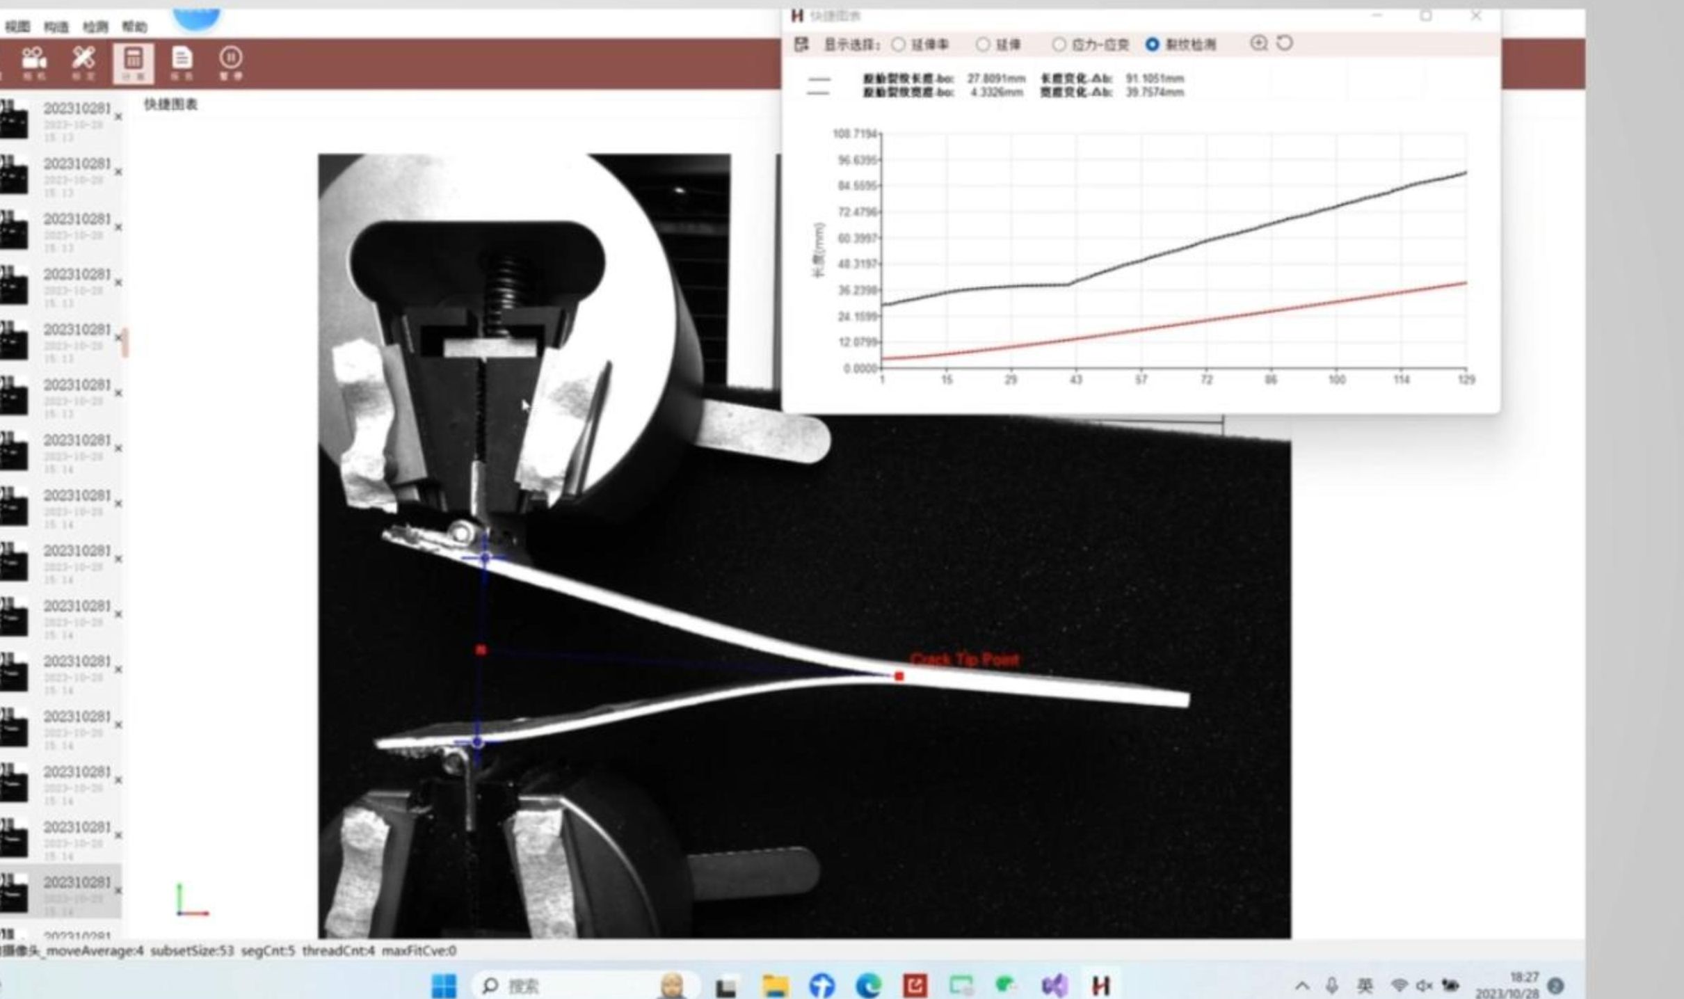Open the 帮助 menu
Screen dimensions: 1684x999
pyautogui.click(x=134, y=26)
